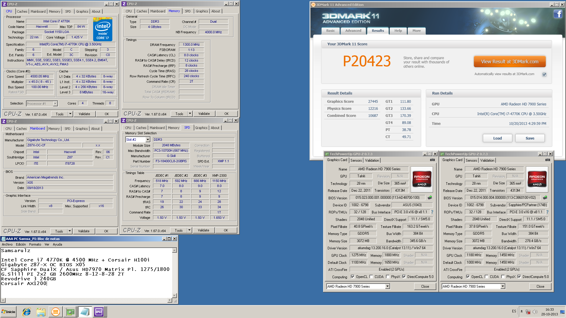Open the Archivo menu in Notepad
The width and height of the screenshot is (566, 318).
(x=7, y=244)
